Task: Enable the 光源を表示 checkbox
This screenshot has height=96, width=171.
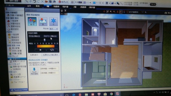Action: pos(29,55)
